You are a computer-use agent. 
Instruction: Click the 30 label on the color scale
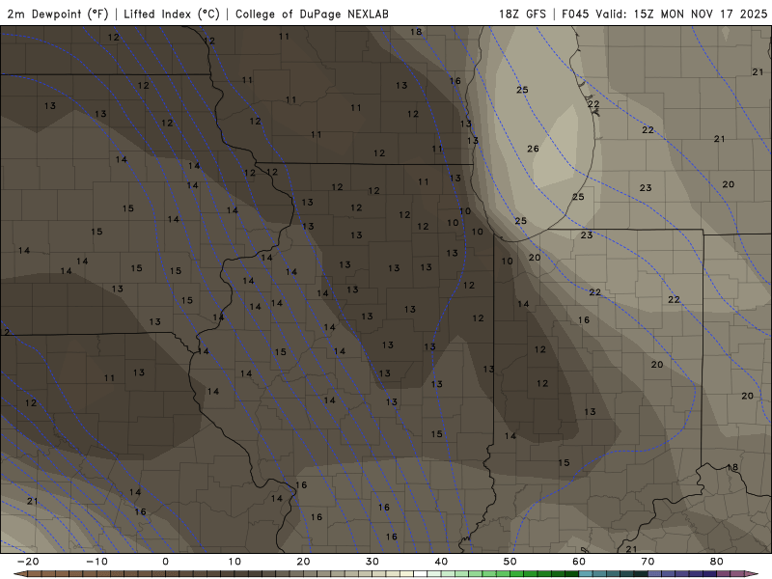tap(372, 562)
